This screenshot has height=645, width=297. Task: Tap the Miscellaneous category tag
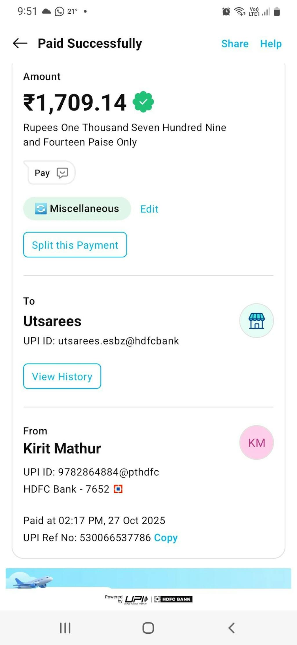point(77,208)
